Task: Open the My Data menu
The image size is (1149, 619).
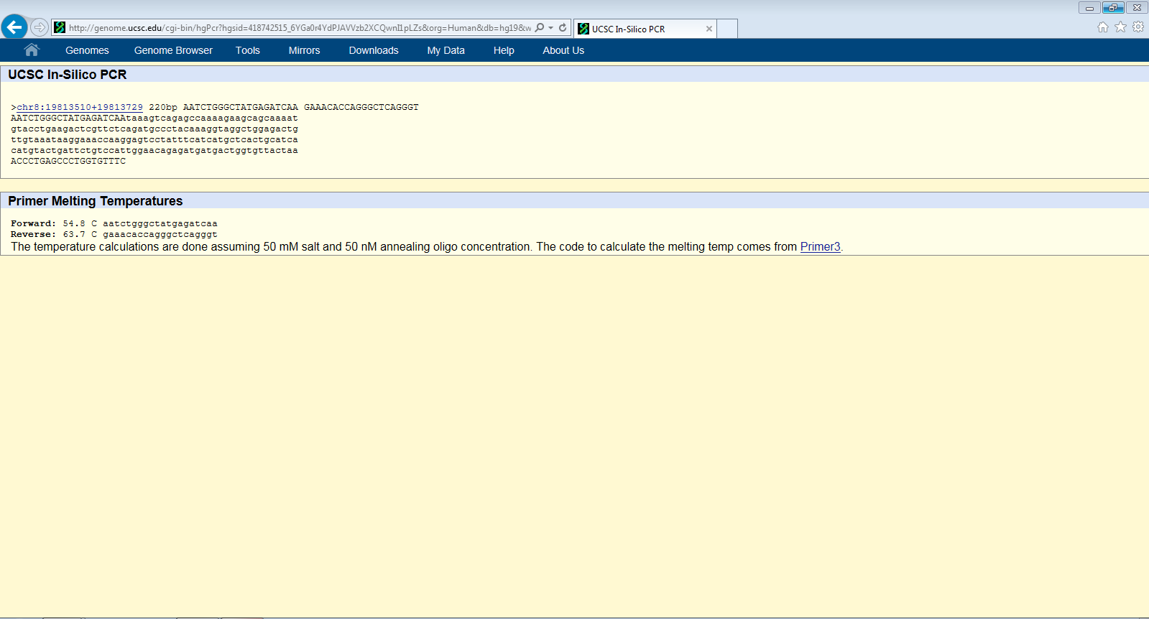Action: [x=446, y=50]
